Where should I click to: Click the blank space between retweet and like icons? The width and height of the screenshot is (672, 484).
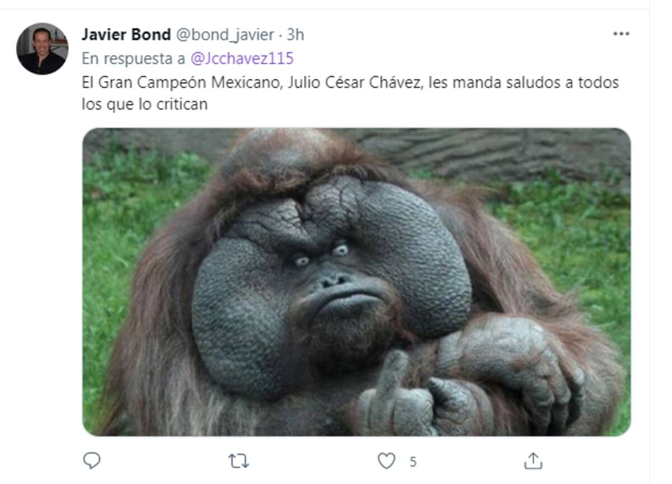(x=312, y=461)
